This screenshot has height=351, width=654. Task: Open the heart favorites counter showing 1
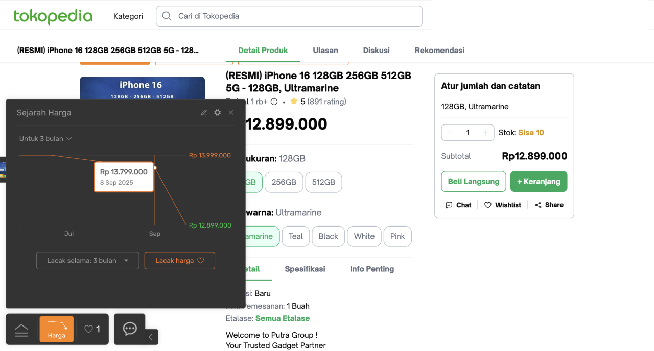click(x=92, y=329)
